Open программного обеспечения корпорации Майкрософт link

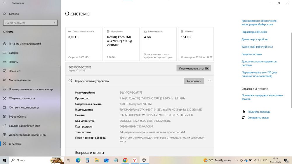(259, 22)
